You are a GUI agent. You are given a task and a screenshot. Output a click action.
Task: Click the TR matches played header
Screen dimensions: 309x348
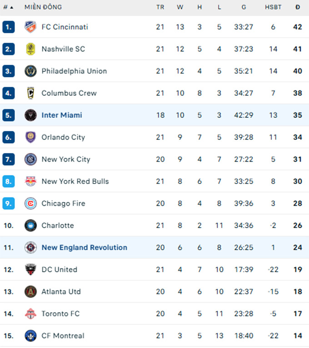pos(160,7)
